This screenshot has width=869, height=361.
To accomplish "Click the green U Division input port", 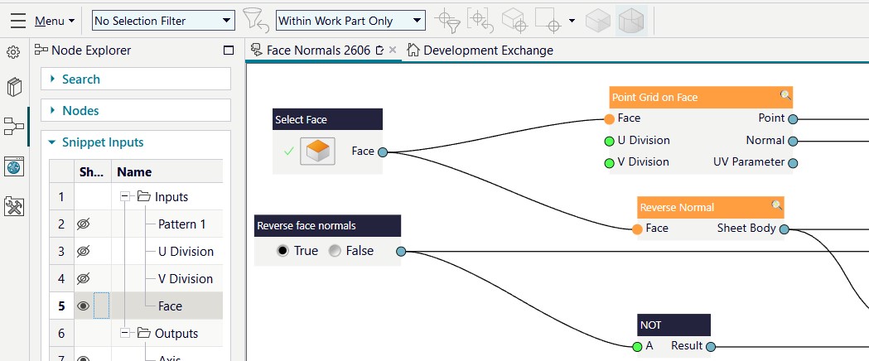I will [x=609, y=142].
